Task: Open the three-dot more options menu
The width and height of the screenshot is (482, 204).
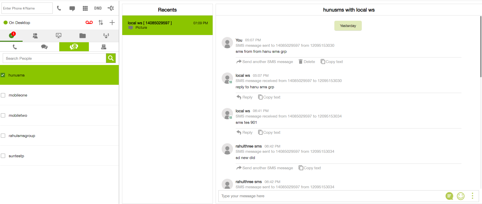Action: pos(472,196)
